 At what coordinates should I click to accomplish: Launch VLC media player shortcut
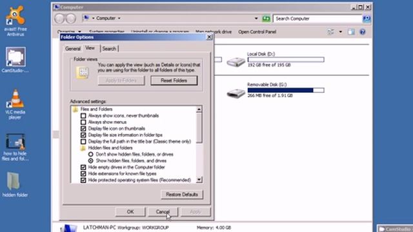15,104
